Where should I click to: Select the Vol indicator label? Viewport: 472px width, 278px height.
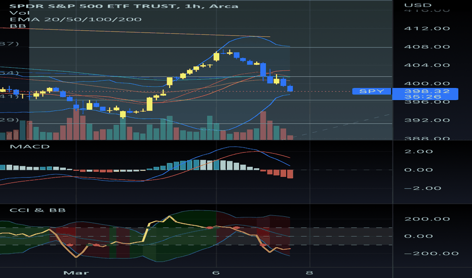[x=20, y=13]
